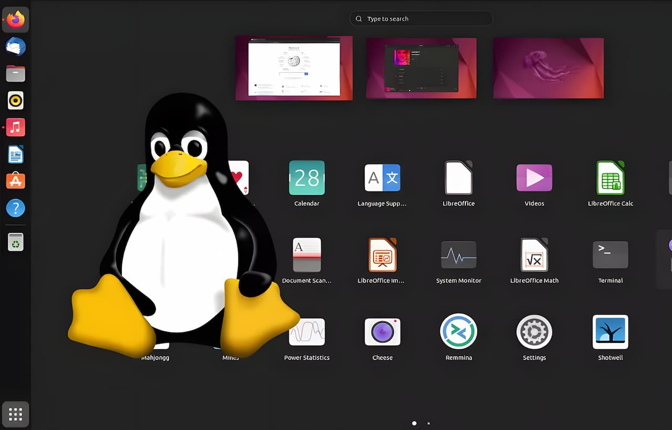Go to second app grid page dot

click(429, 423)
